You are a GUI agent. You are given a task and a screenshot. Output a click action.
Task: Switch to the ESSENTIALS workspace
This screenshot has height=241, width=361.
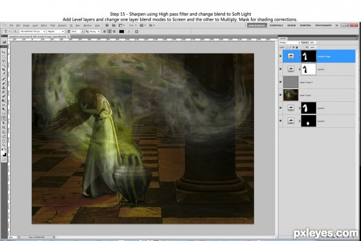pyautogui.click(x=276, y=25)
